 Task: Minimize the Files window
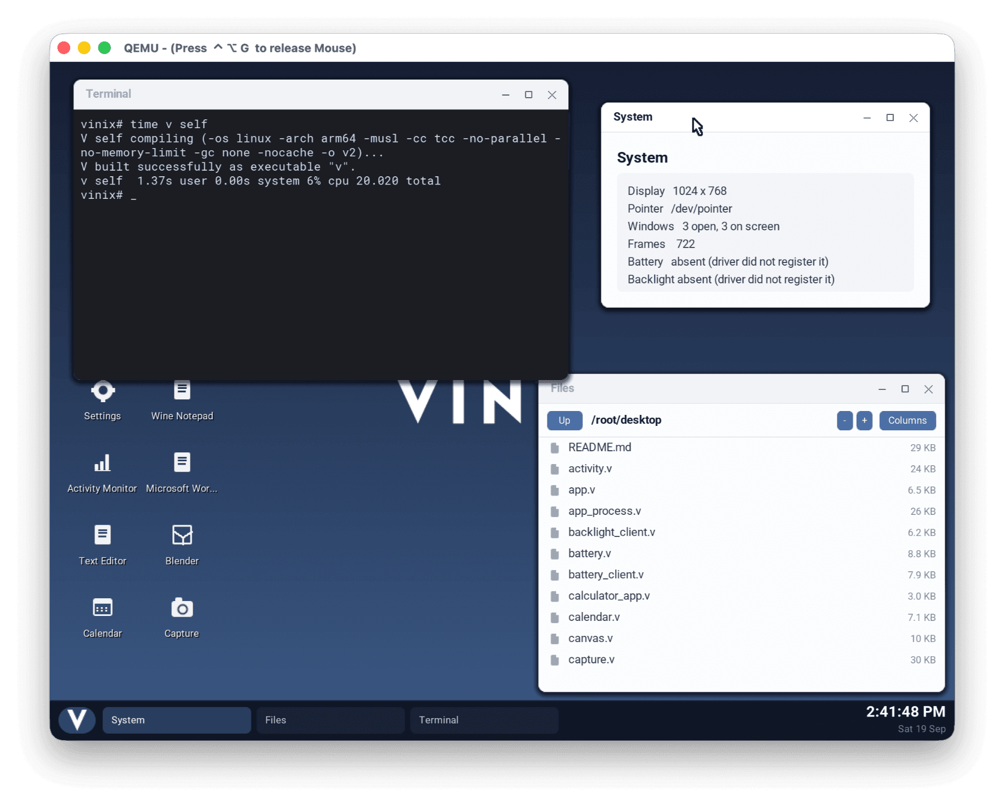(882, 389)
